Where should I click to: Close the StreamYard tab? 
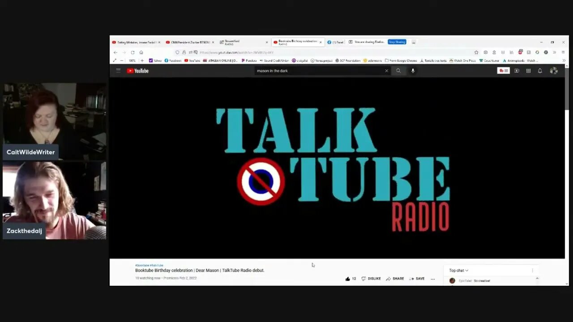(x=267, y=42)
